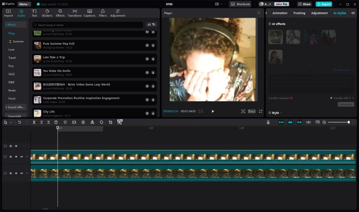This screenshot has width=359, height=212.
Task: Switch to the Tracking tab
Action: 299,13
